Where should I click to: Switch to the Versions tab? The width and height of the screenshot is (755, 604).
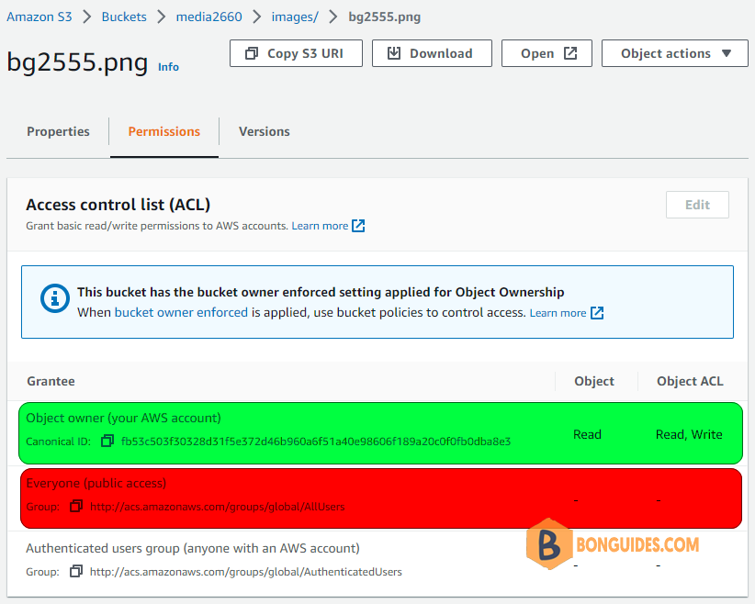pyautogui.click(x=265, y=131)
